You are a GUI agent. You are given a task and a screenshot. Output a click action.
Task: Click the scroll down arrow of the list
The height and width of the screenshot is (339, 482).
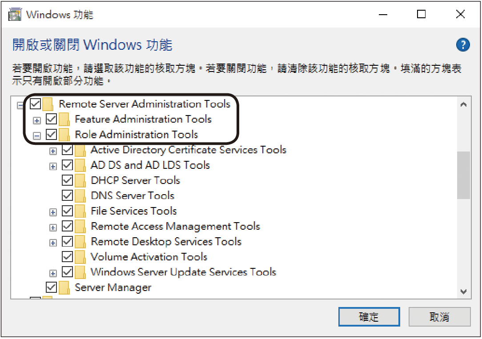click(x=464, y=292)
